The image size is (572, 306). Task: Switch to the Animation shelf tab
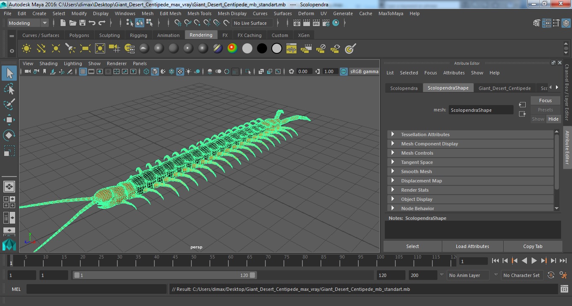click(x=168, y=35)
